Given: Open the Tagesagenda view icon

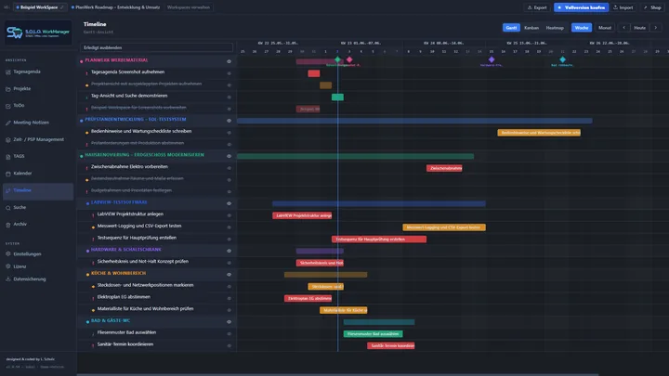Looking at the screenshot, I should (x=8, y=72).
